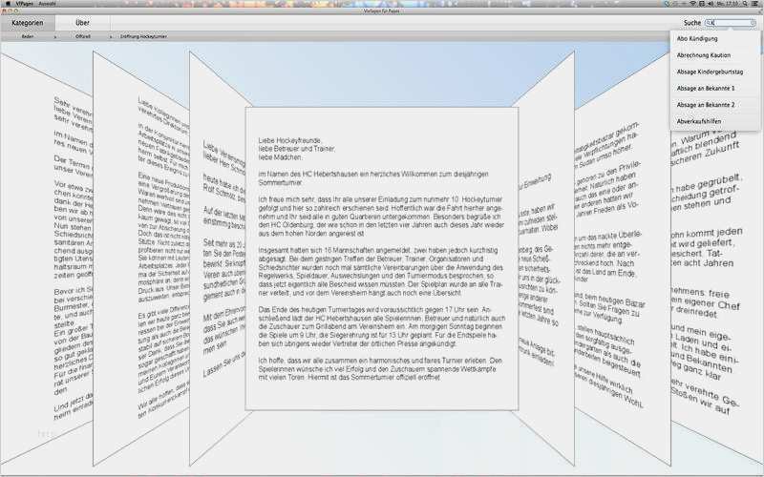The image size is (764, 477).
Task: Clear the search with the X icon
Action: coord(753,21)
